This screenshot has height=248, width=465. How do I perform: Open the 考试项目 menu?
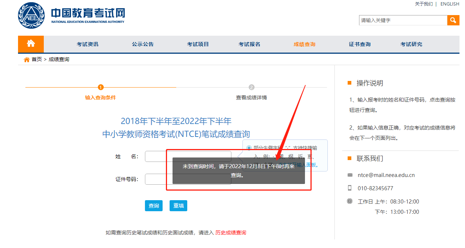point(198,44)
